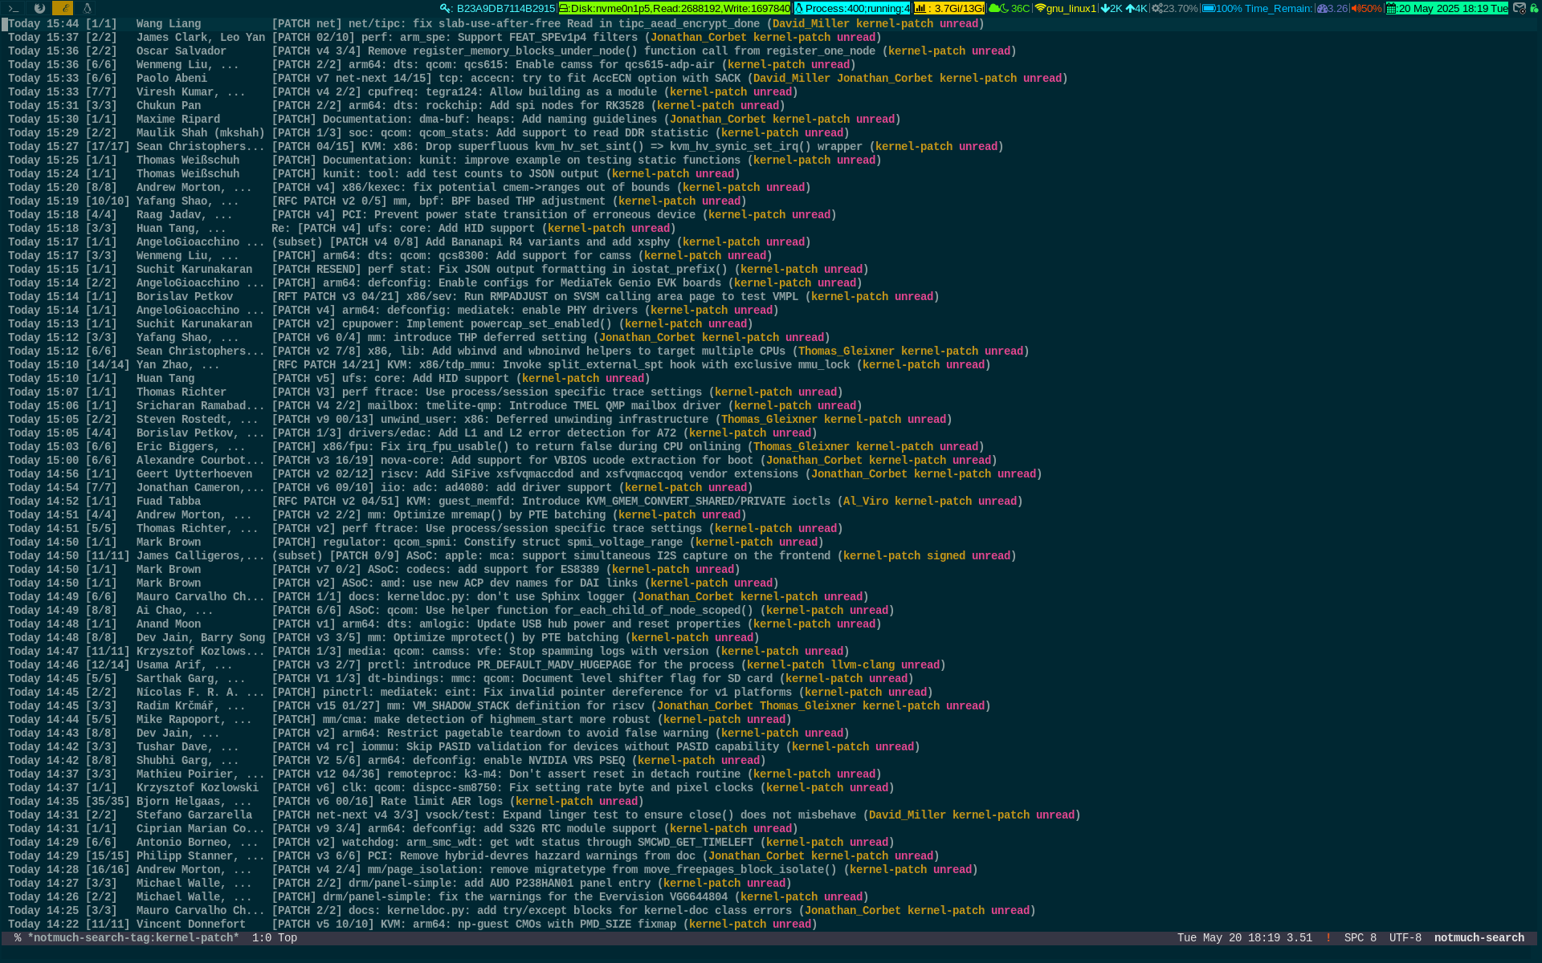This screenshot has height=963, width=1542.
Task: Open the Process count status block
Action: point(852,8)
